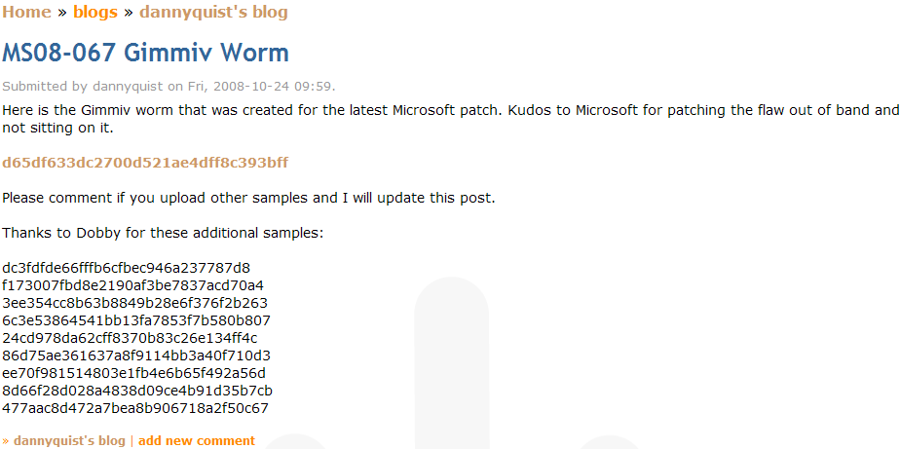The image size is (900, 449).
Task: Click the hash starting with dc3fdfde
Action: [x=127, y=268]
